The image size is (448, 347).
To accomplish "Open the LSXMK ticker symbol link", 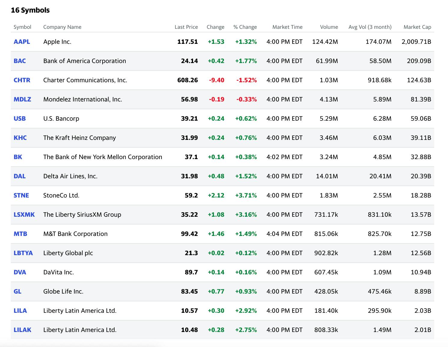I will pos(24,215).
